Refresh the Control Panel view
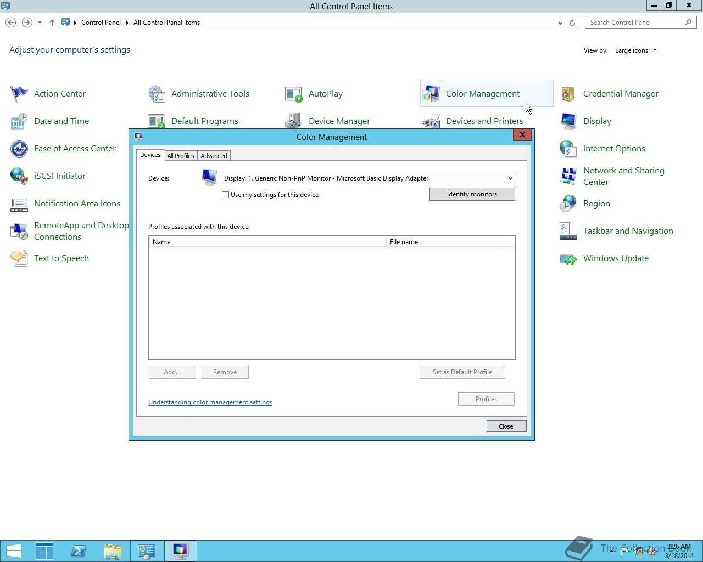This screenshot has width=703, height=562. pos(572,23)
